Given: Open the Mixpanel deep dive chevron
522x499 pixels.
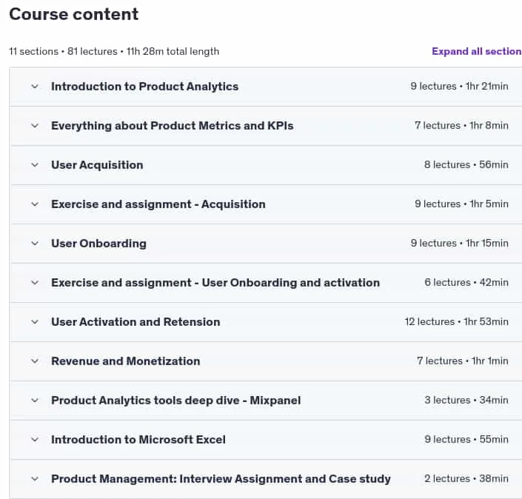Looking at the screenshot, I should point(35,401).
